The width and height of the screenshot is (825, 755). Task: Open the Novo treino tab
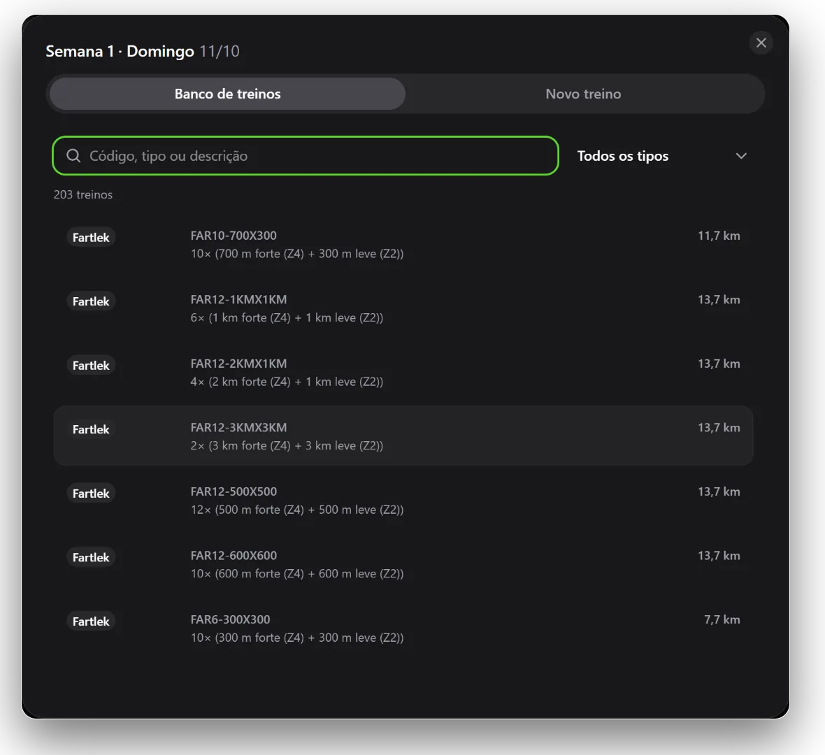(583, 94)
